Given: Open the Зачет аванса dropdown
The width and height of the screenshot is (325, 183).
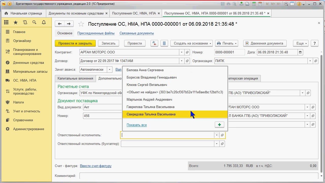Looking at the screenshot, I should [109, 69].
